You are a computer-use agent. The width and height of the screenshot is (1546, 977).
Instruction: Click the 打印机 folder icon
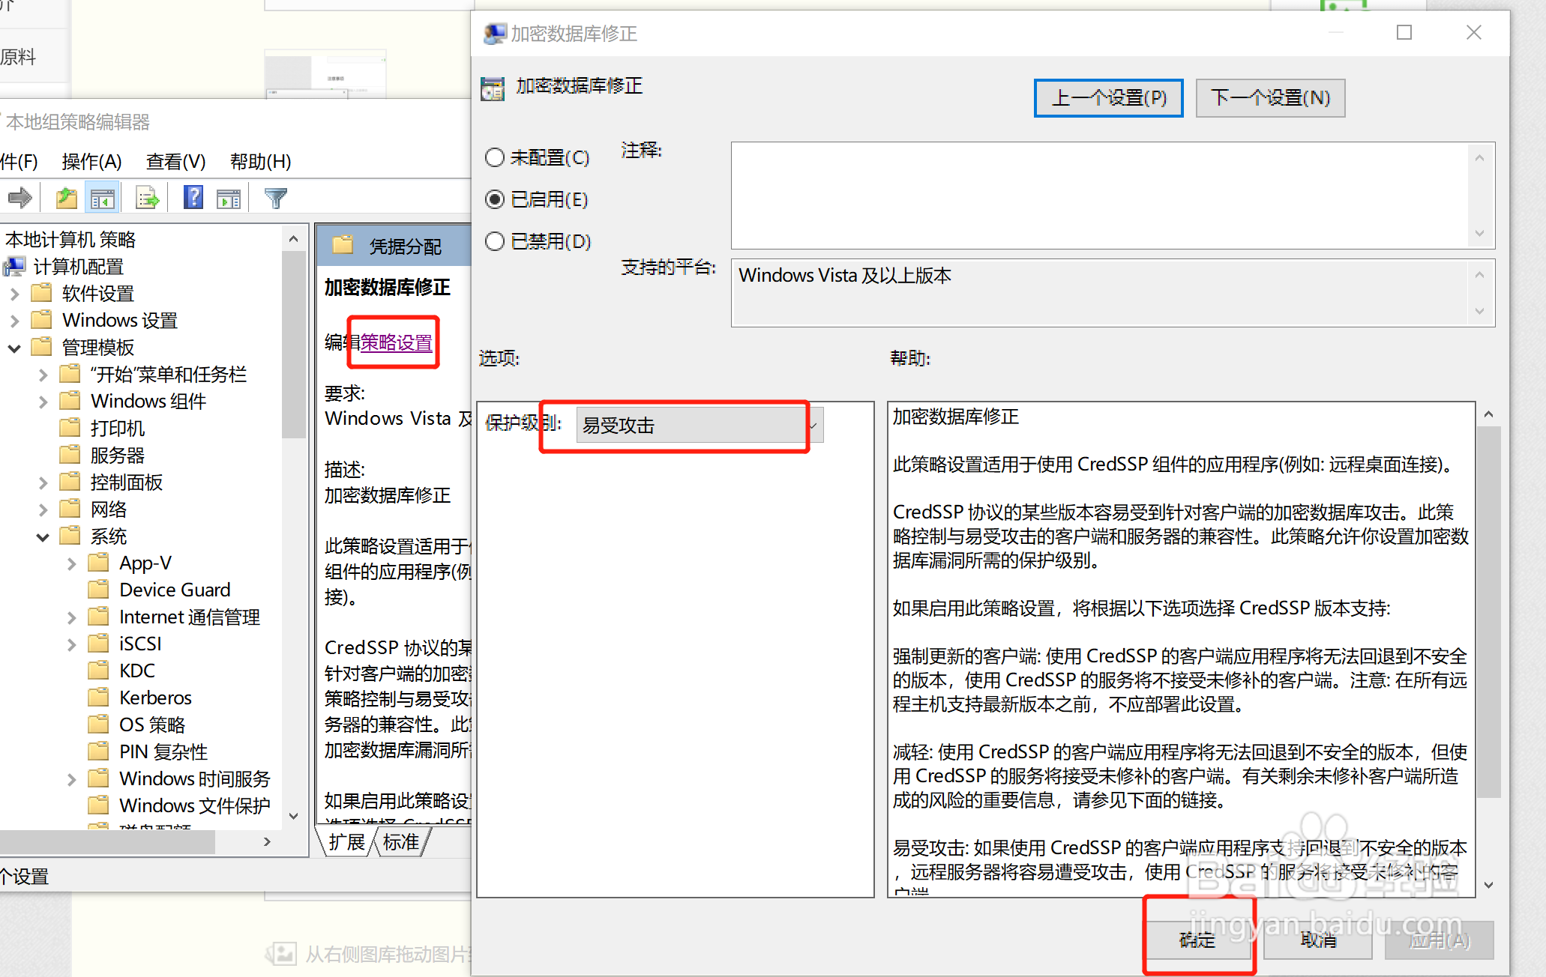tap(70, 428)
